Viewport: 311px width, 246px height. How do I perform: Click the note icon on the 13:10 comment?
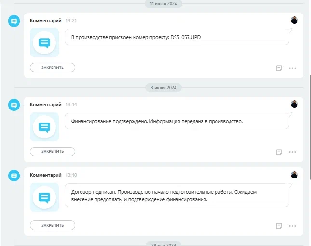279,226
